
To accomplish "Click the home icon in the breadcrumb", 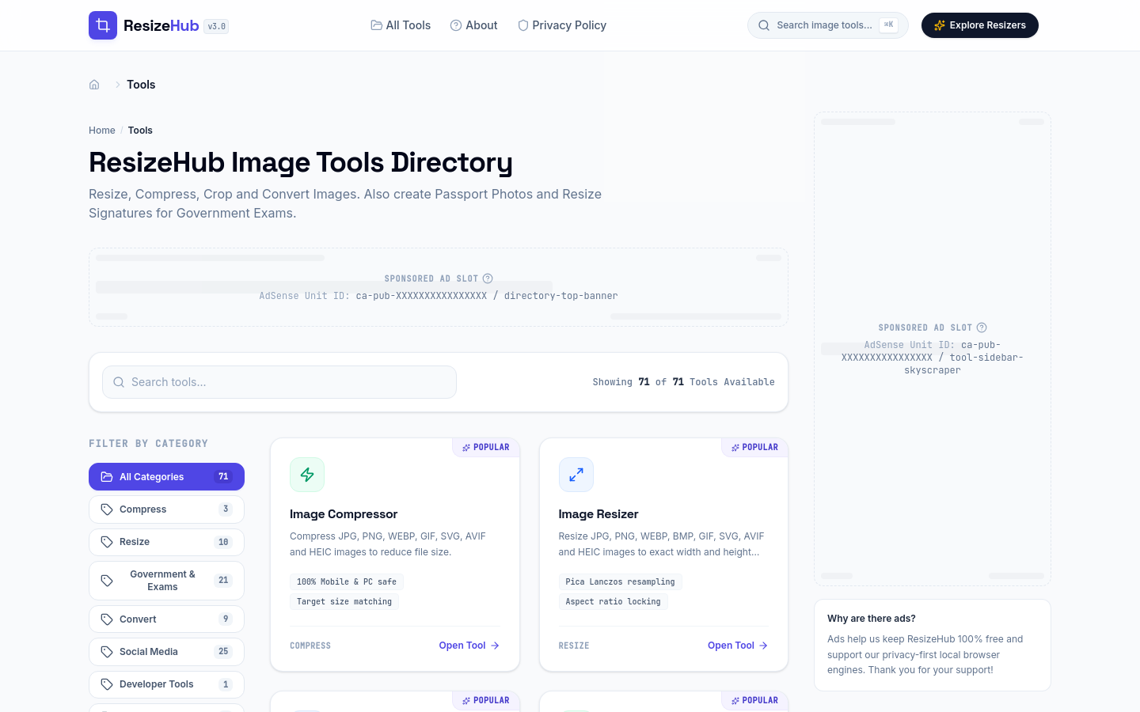I will click(x=94, y=85).
